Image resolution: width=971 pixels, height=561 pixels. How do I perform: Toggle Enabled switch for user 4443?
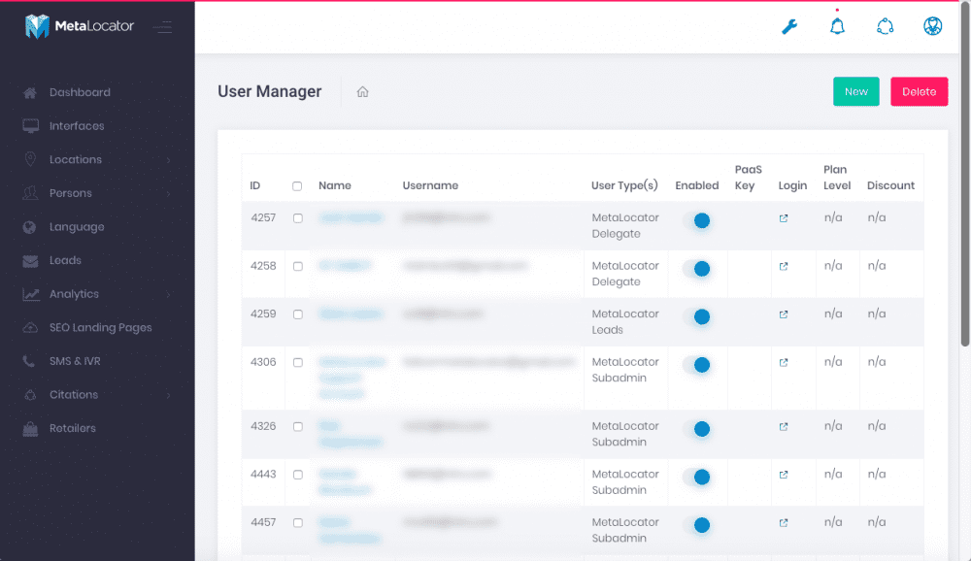tap(696, 477)
